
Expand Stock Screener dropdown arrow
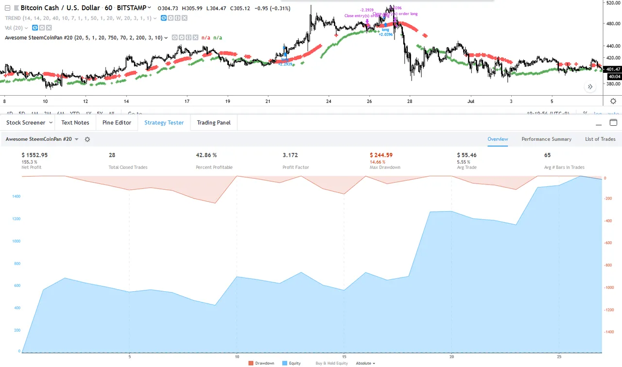(51, 123)
